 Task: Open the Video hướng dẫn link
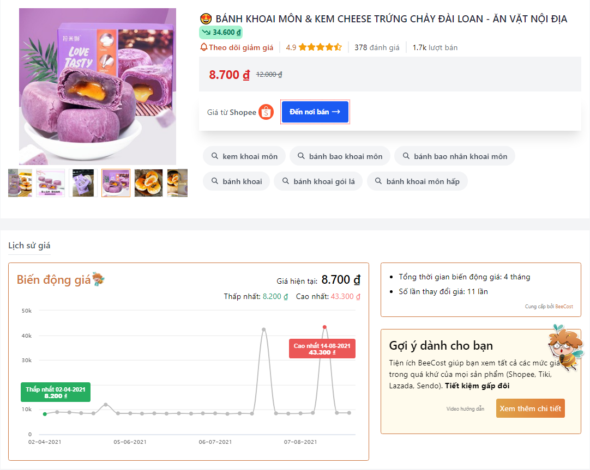click(x=465, y=409)
